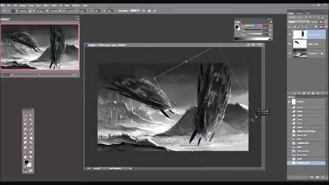Open the Opacity value dropdown arrow
The width and height of the screenshot is (329, 185).
pyautogui.click(x=325, y=22)
